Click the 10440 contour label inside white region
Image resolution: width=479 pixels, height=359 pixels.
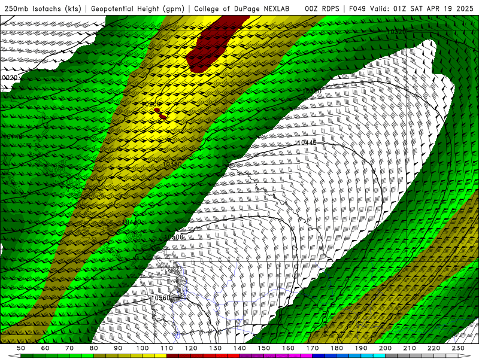pos(307,142)
